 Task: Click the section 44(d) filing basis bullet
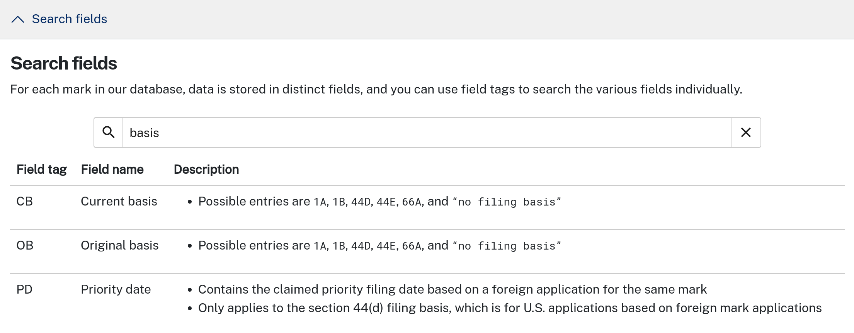click(x=510, y=308)
